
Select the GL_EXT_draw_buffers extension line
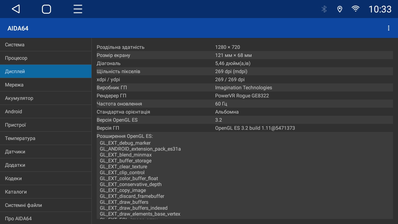pos(124,202)
